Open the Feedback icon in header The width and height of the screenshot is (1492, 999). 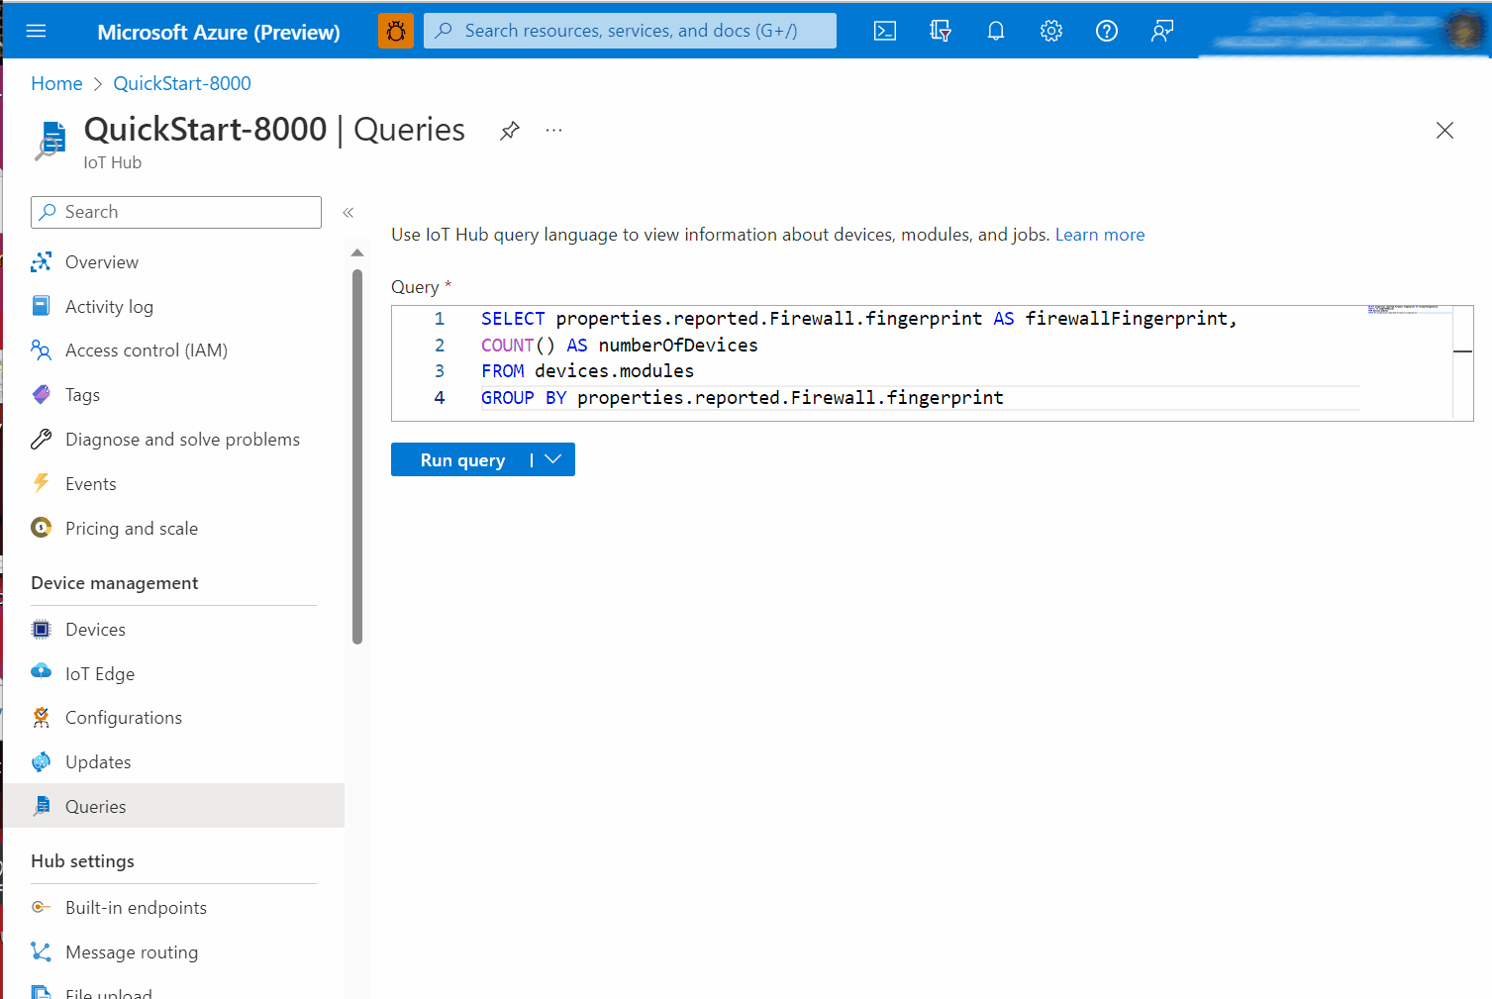(1162, 31)
